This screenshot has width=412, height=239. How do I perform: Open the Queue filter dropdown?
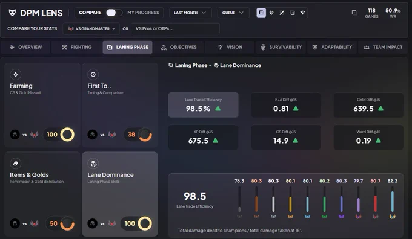click(x=233, y=13)
